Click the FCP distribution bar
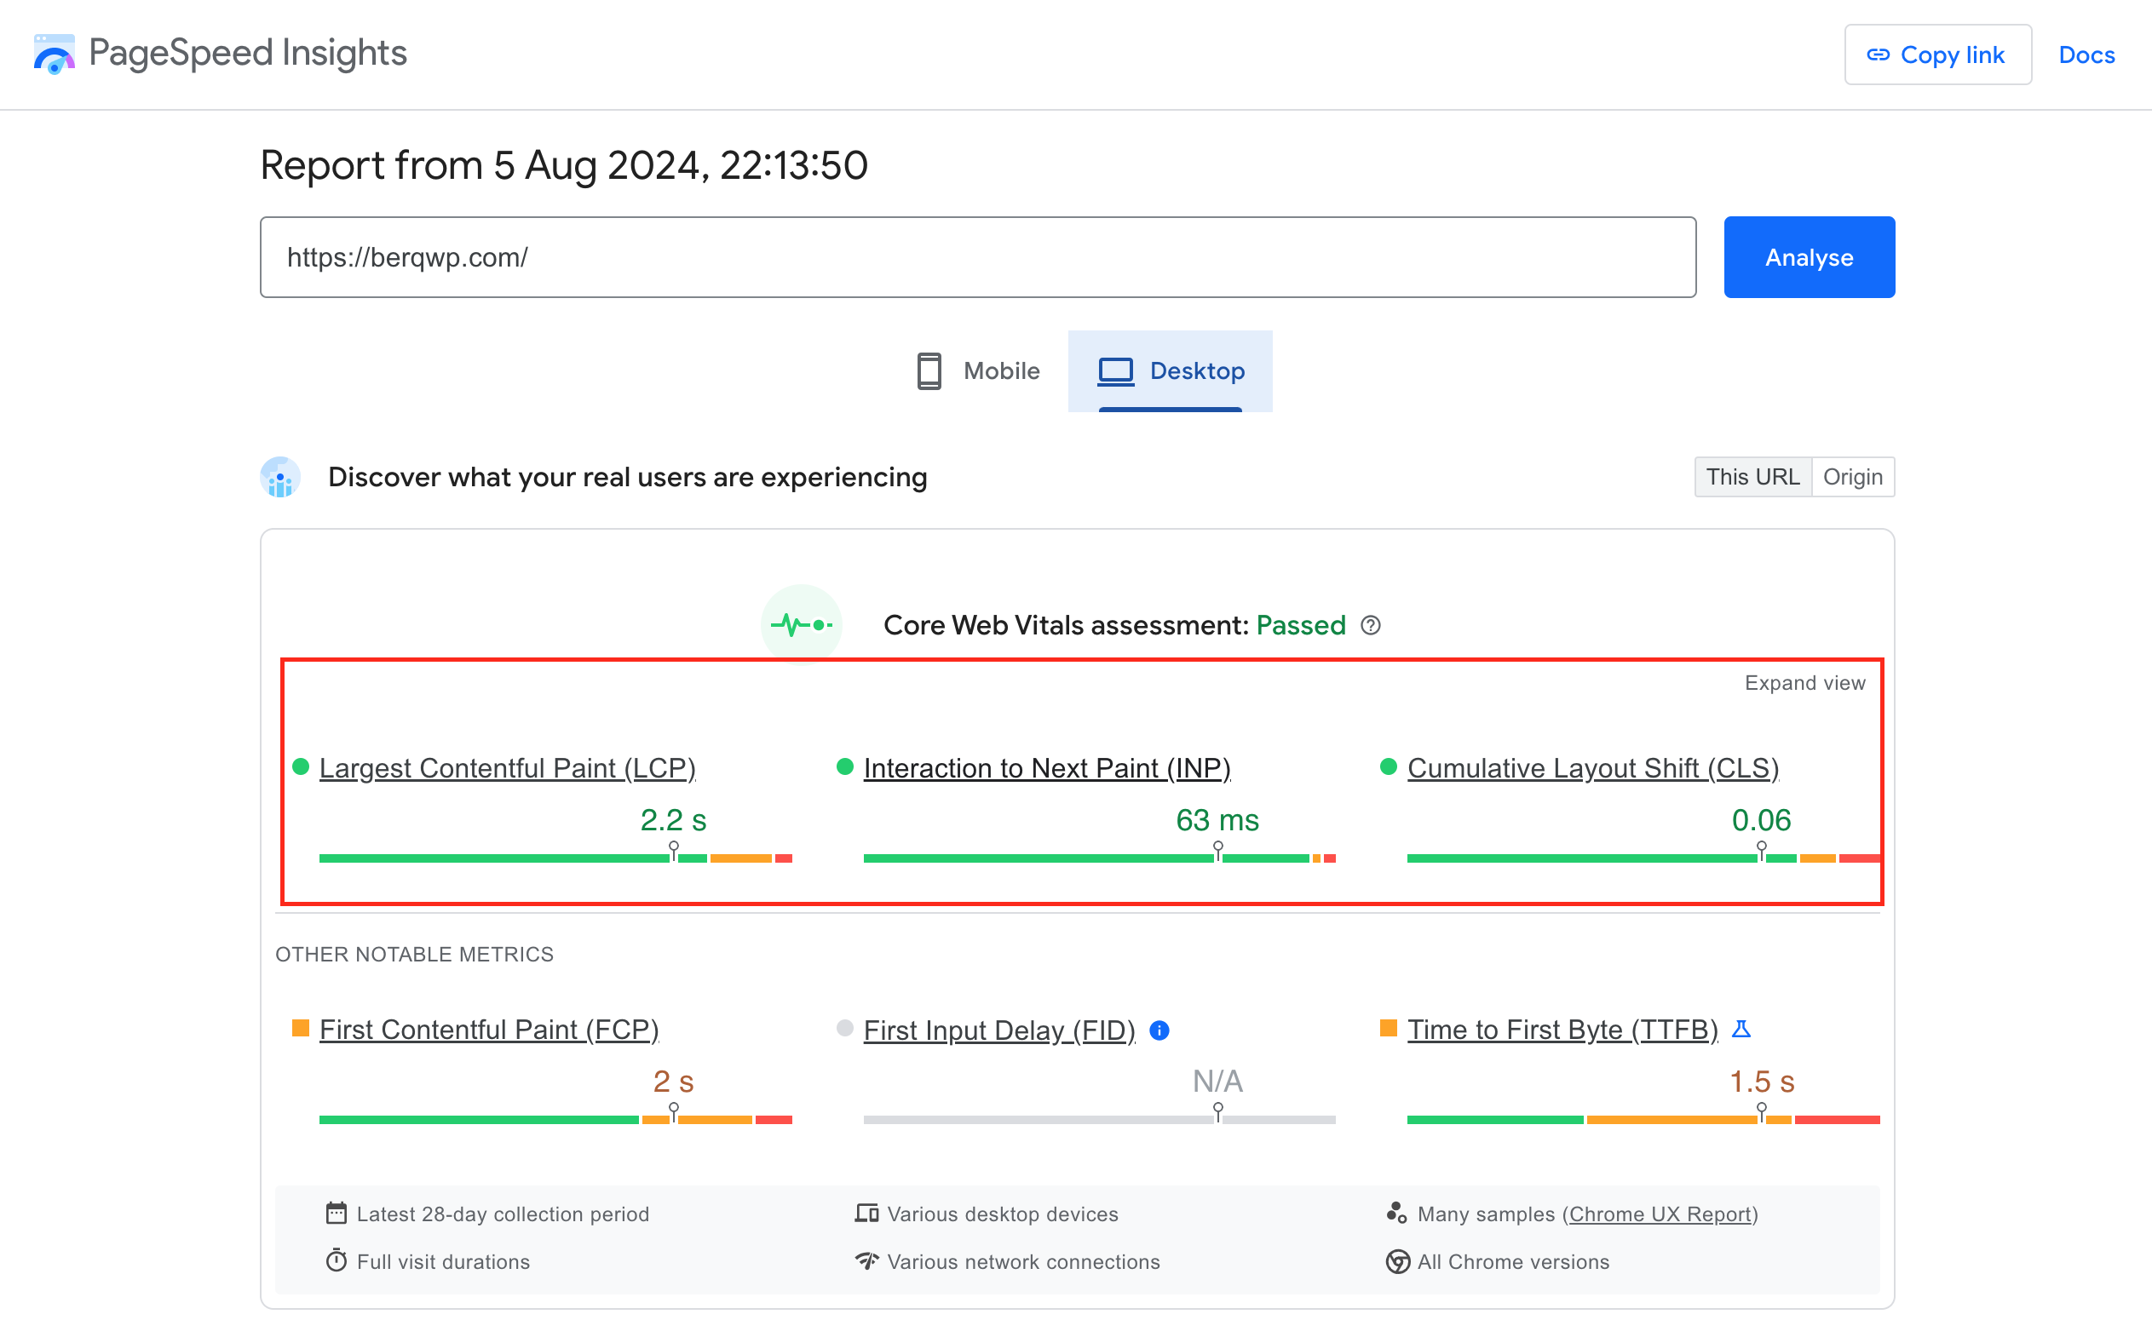The image size is (2152, 1320). [x=555, y=1119]
